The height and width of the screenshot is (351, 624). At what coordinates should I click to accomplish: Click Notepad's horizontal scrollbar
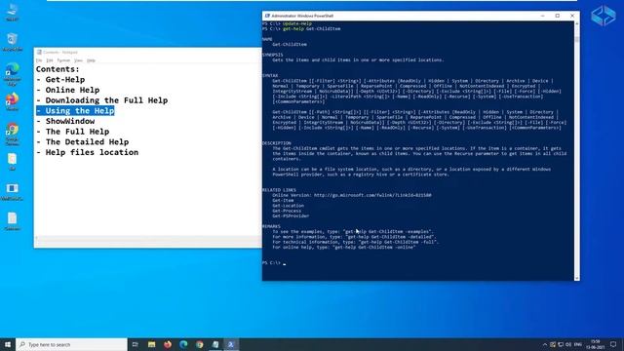pyautogui.click(x=148, y=238)
